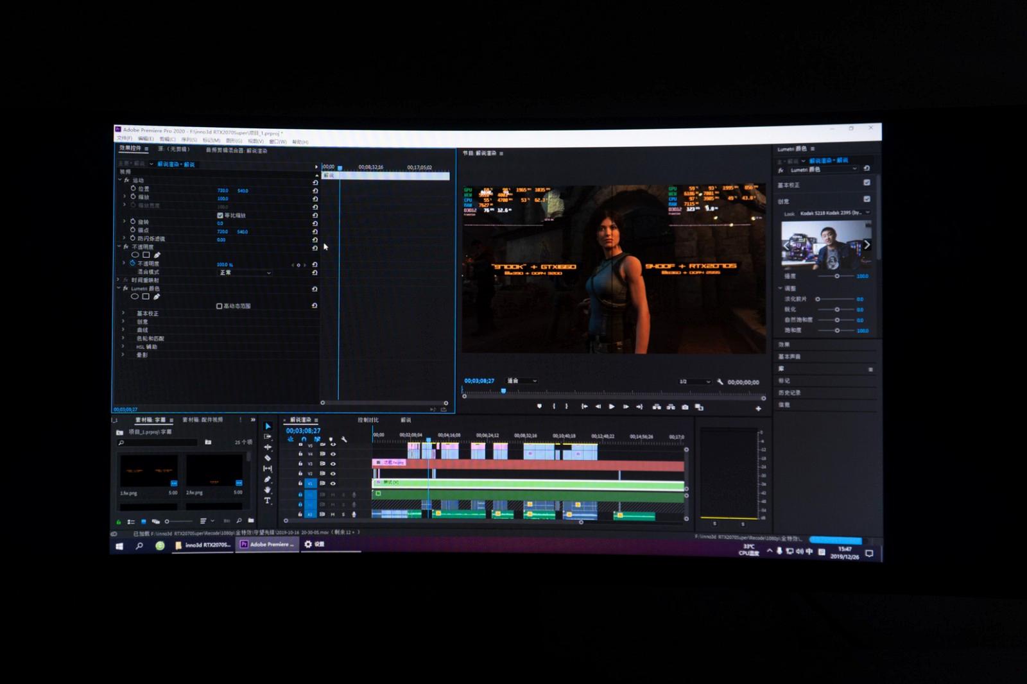Open timeline display settings wrench

[344, 440]
